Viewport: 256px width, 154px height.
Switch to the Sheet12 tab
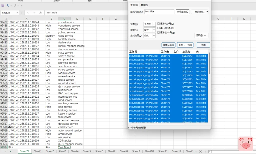click(x=177, y=151)
